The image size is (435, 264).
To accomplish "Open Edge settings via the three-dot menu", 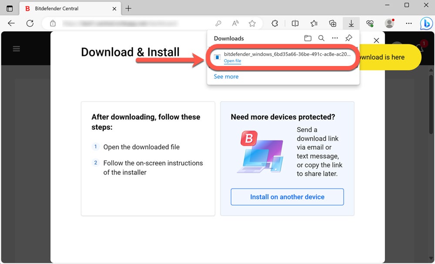I will tap(408, 23).
